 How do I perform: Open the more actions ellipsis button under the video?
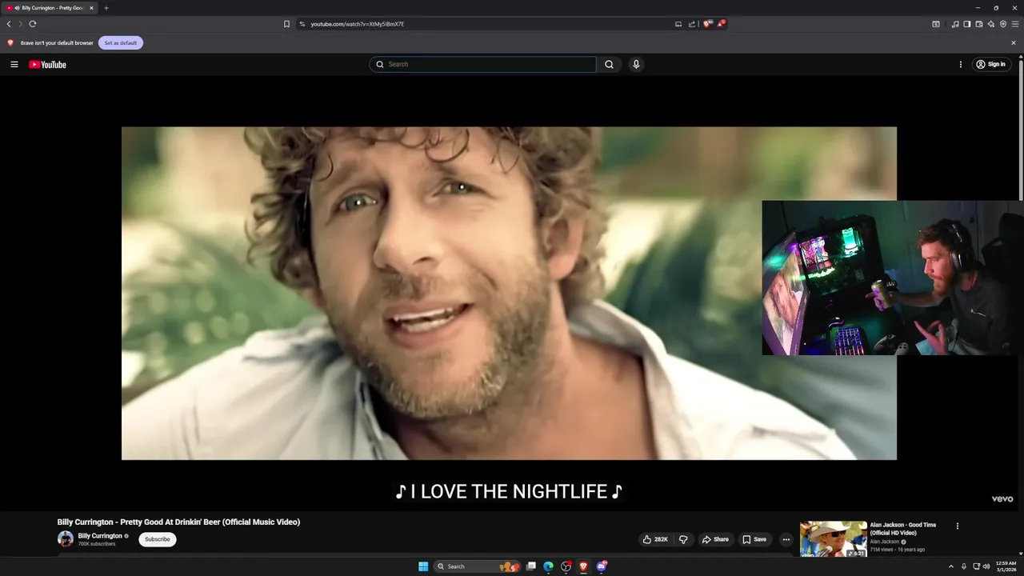tap(786, 539)
